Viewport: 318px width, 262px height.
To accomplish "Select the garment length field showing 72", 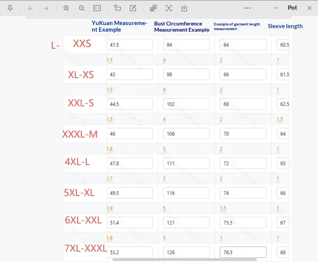I will click(x=243, y=163).
